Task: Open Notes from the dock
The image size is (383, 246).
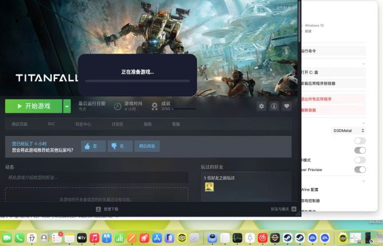Action: click(69, 238)
